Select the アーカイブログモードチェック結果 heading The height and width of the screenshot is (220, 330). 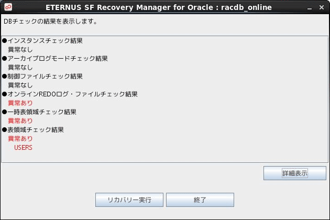click(x=55, y=58)
